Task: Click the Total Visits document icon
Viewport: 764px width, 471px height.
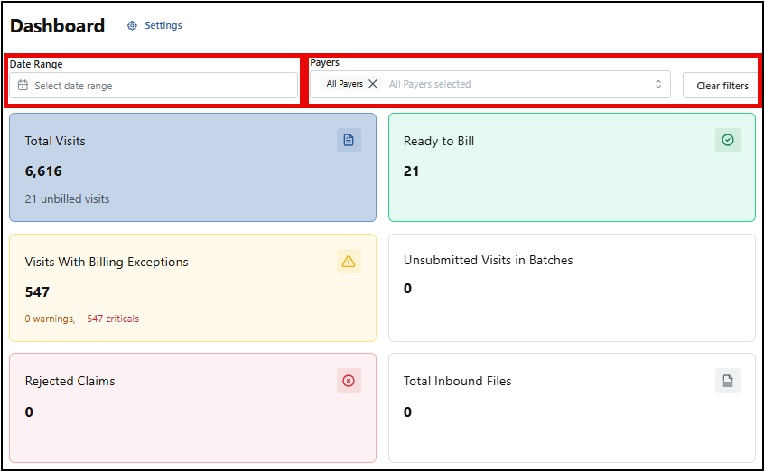Action: [x=349, y=140]
